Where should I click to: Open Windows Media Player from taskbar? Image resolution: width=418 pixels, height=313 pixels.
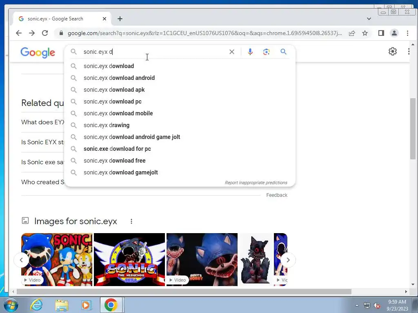[86, 305]
